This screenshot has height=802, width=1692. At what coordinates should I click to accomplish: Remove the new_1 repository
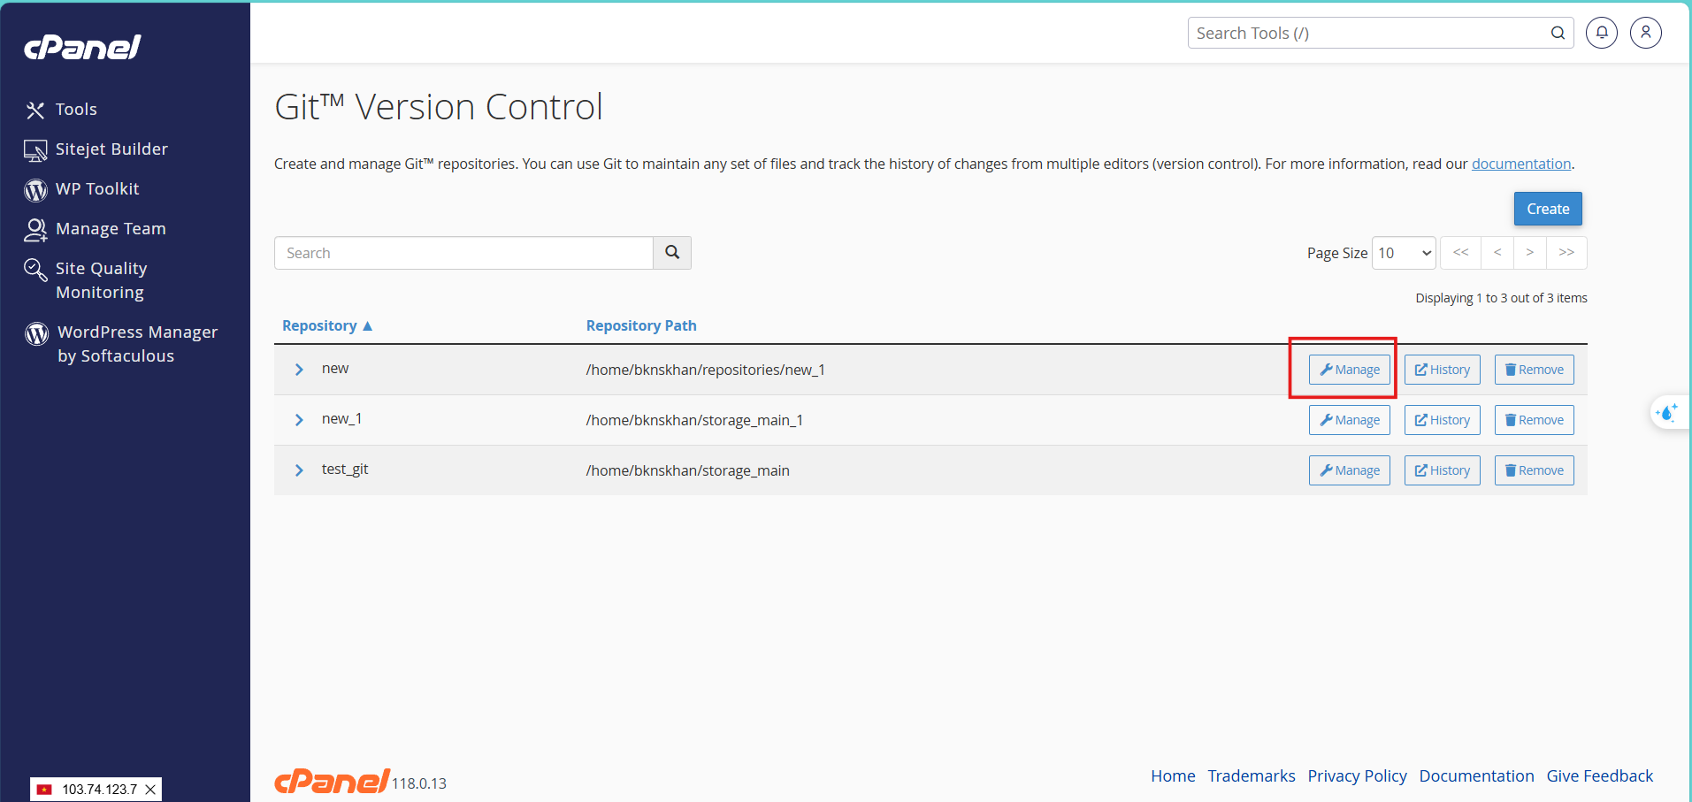[x=1535, y=420]
